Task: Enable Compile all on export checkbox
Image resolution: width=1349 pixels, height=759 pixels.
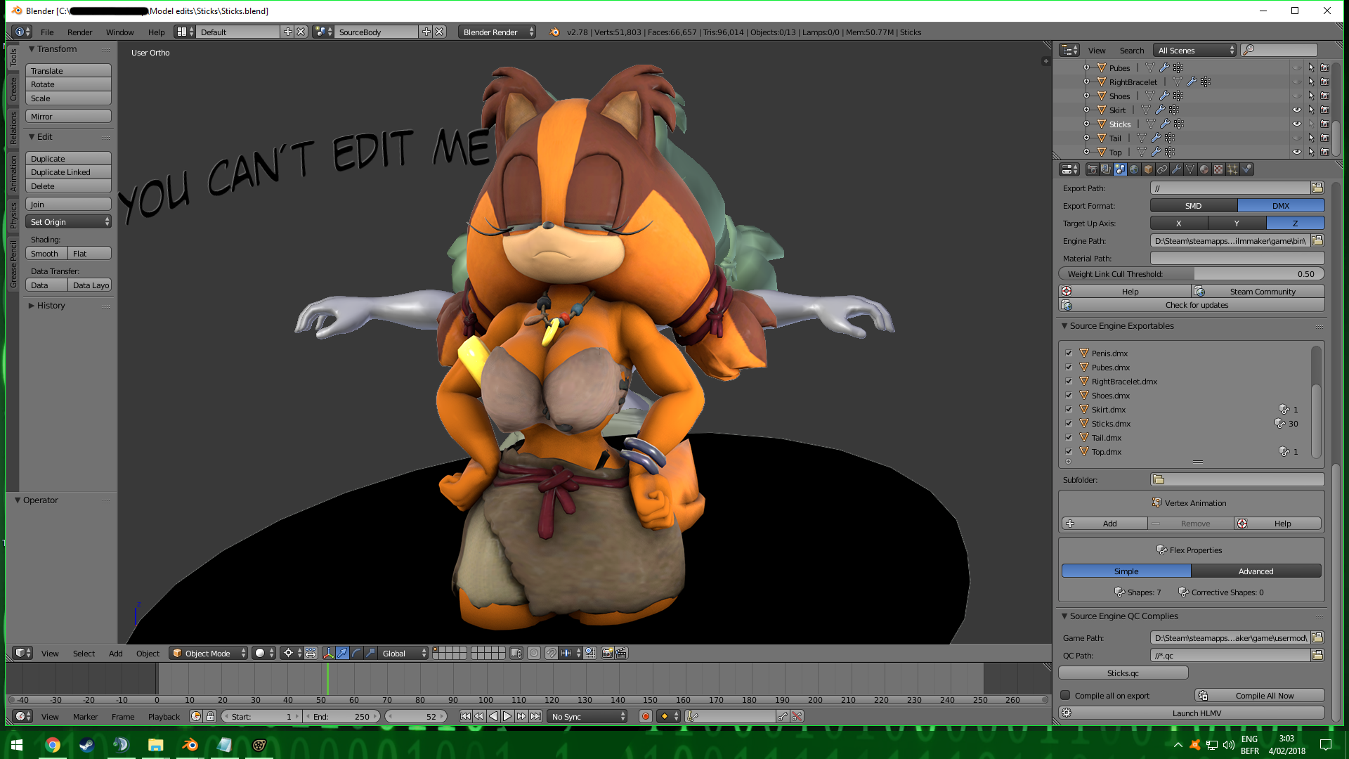Action: tap(1066, 696)
